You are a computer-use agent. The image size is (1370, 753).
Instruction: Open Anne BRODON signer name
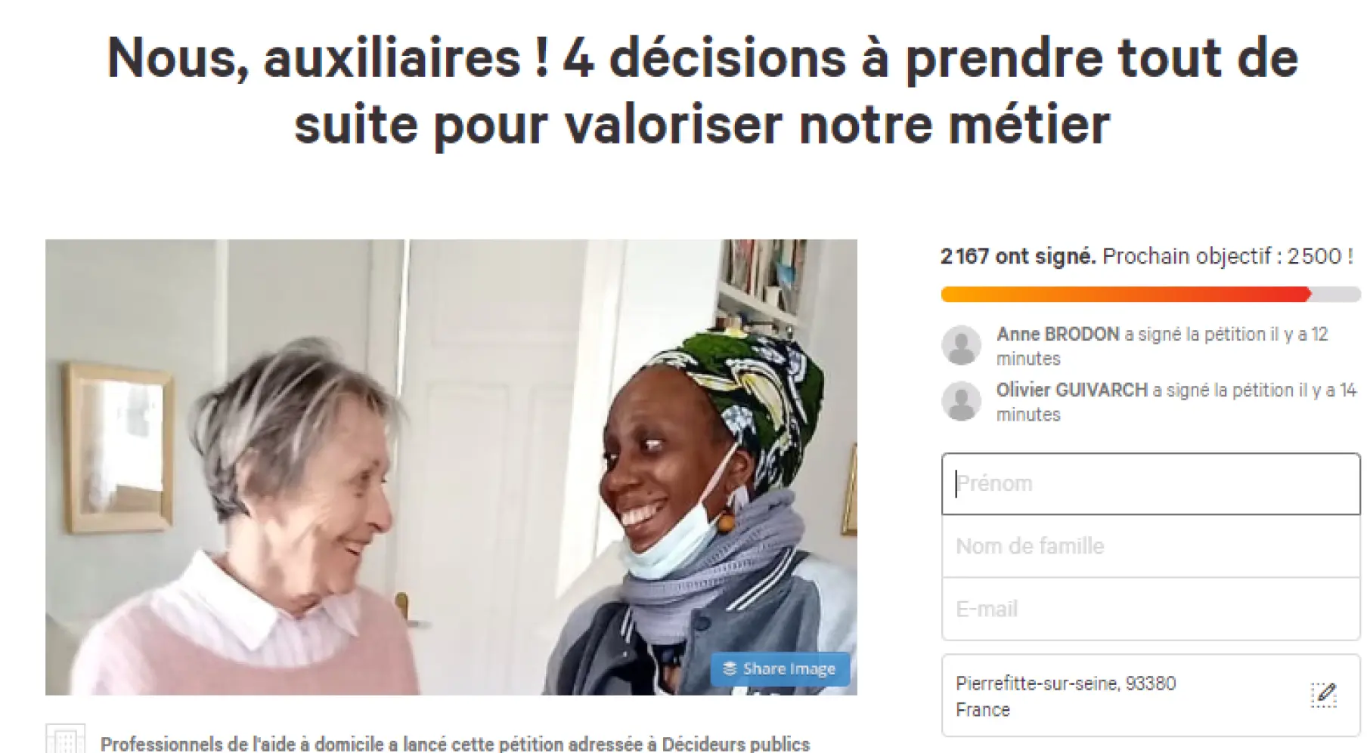(1058, 334)
